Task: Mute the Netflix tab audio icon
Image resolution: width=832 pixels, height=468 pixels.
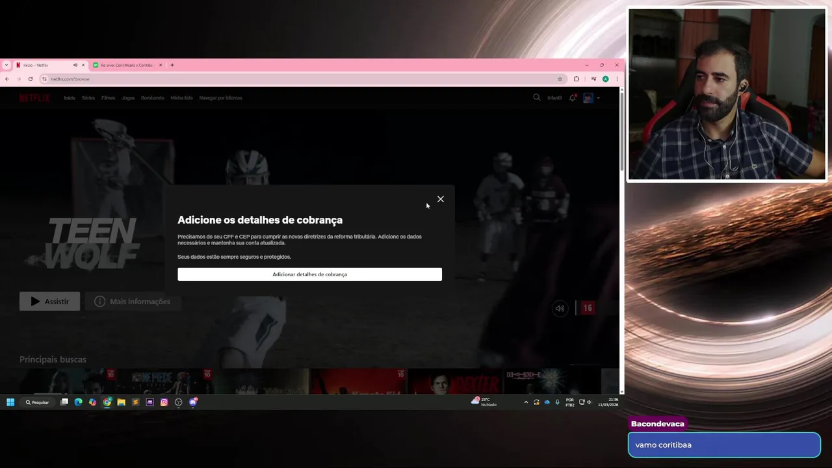Action: click(75, 65)
